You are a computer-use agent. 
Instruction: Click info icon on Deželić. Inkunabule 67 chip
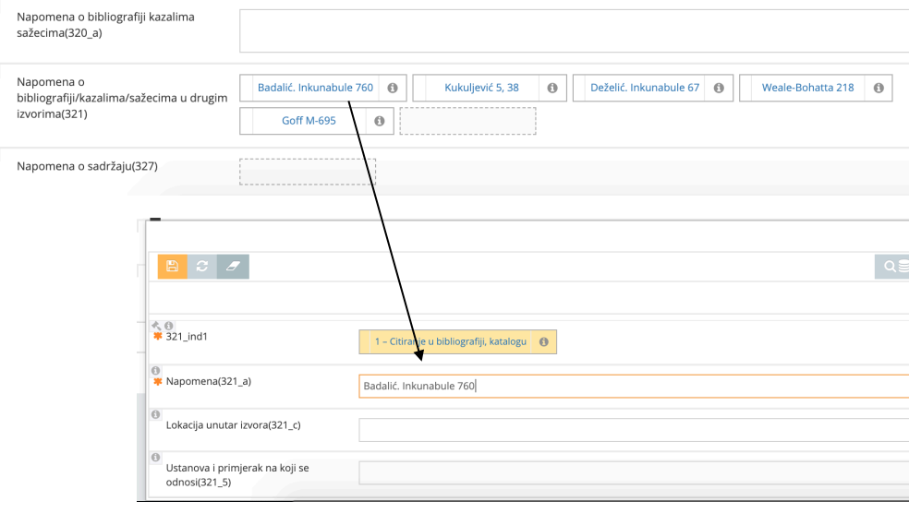click(x=719, y=88)
